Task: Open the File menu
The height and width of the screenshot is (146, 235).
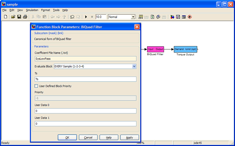Action: point(4,10)
